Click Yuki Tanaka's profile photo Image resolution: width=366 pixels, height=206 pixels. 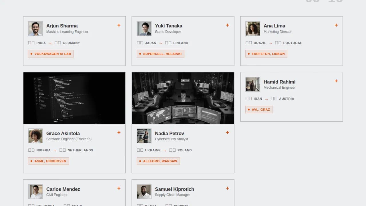tap(144, 29)
